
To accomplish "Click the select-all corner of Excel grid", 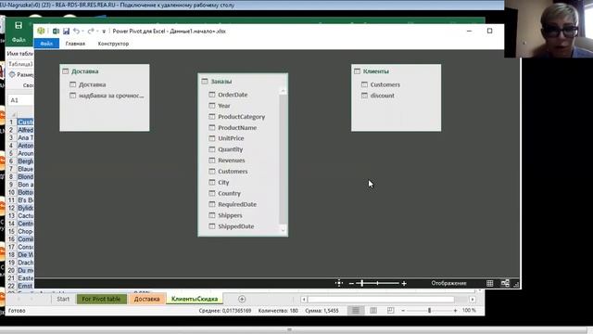I will pos(13,114).
